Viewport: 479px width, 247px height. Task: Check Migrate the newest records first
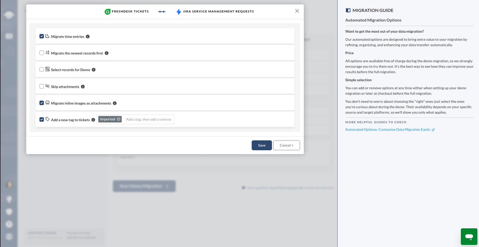coord(42,53)
